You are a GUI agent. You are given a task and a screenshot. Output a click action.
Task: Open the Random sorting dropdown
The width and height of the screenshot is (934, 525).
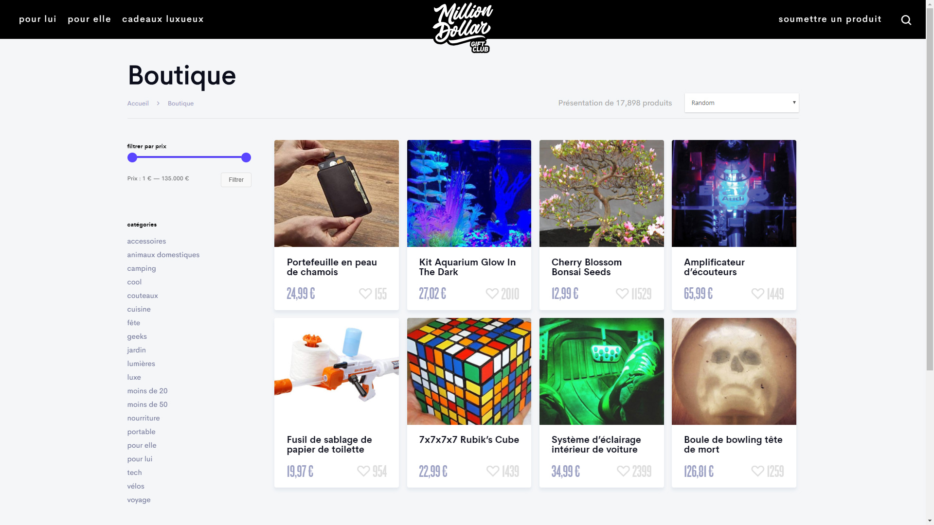tap(741, 103)
